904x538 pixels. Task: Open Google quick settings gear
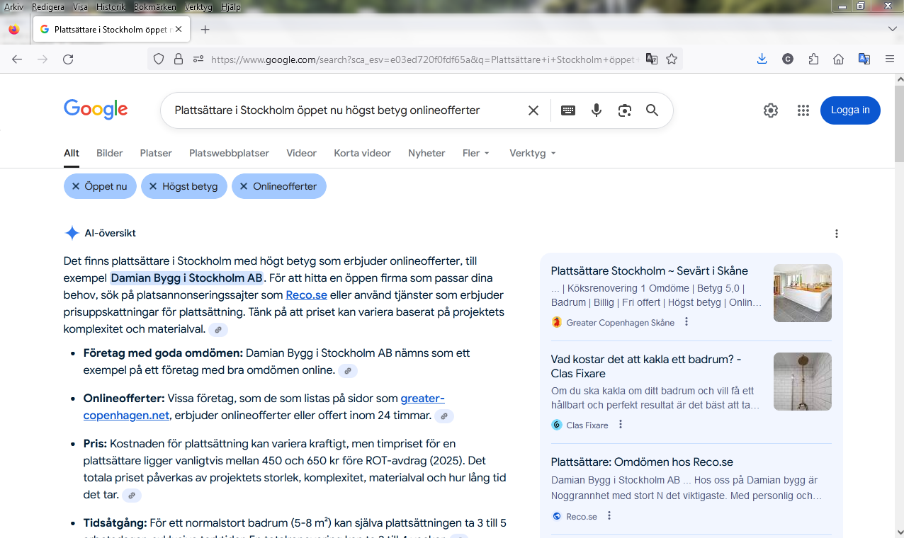tap(771, 110)
